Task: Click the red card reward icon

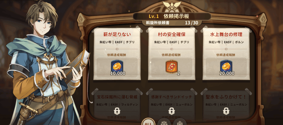Action: (171, 67)
